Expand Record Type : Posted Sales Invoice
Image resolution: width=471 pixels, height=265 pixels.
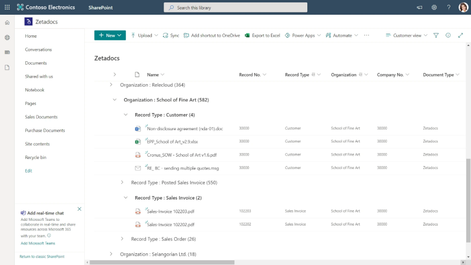(122, 183)
